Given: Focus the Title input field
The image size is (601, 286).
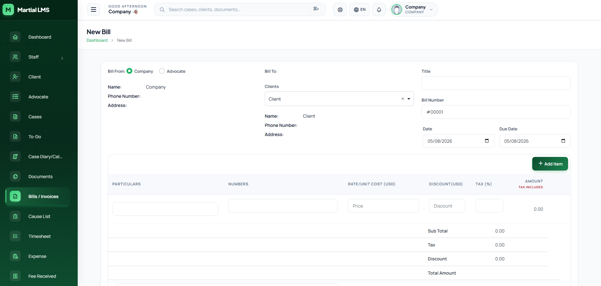Looking at the screenshot, I should tap(496, 83).
